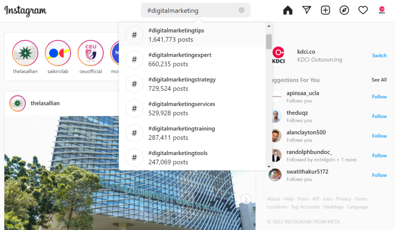Switch accounts via Switch link
This screenshot has width=395, height=230.
click(x=380, y=56)
